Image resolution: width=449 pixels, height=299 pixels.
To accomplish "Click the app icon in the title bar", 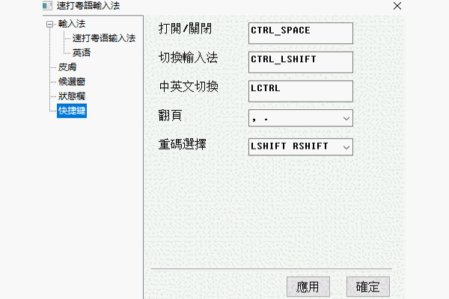I will tap(47, 6).
